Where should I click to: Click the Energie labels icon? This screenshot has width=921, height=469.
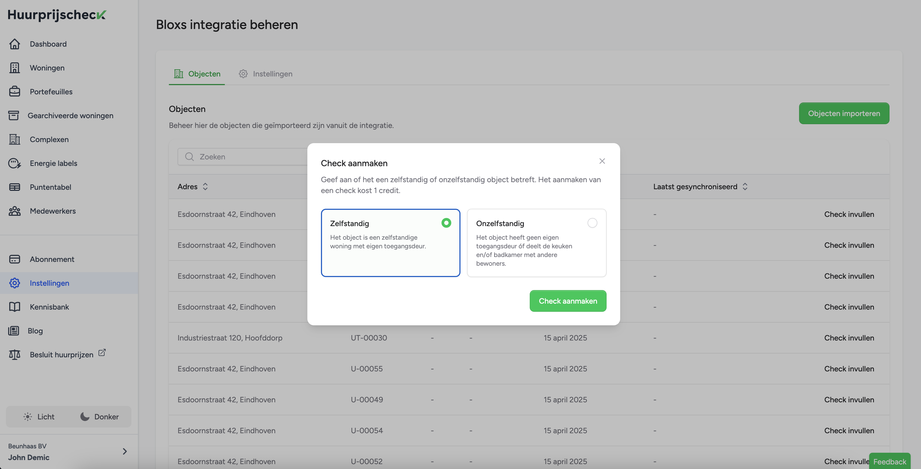coord(15,163)
